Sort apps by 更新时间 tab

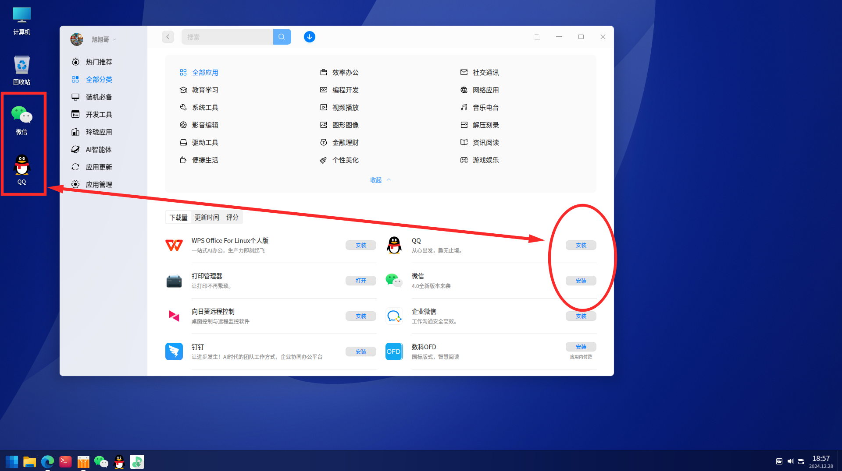pos(207,217)
